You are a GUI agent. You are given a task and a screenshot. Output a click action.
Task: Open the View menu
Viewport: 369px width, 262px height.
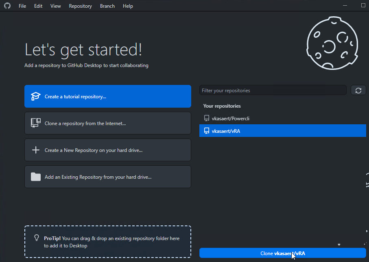tap(55, 6)
